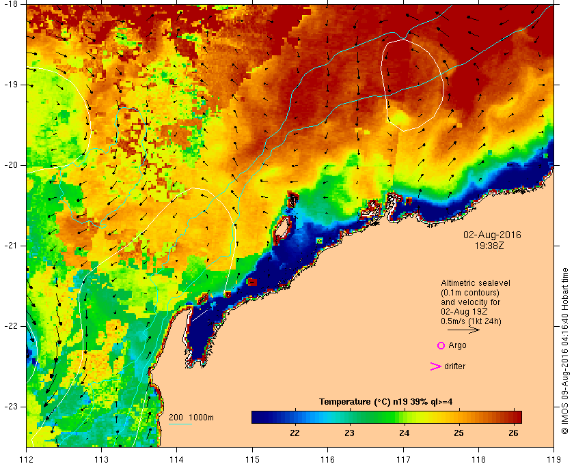
Task: Click the IMOS copyright timestamp text
Action: (x=565, y=351)
